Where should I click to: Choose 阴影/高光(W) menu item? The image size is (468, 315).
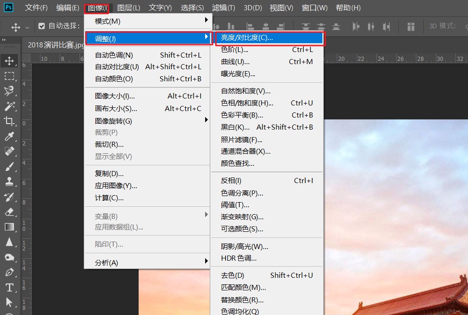coord(267,246)
